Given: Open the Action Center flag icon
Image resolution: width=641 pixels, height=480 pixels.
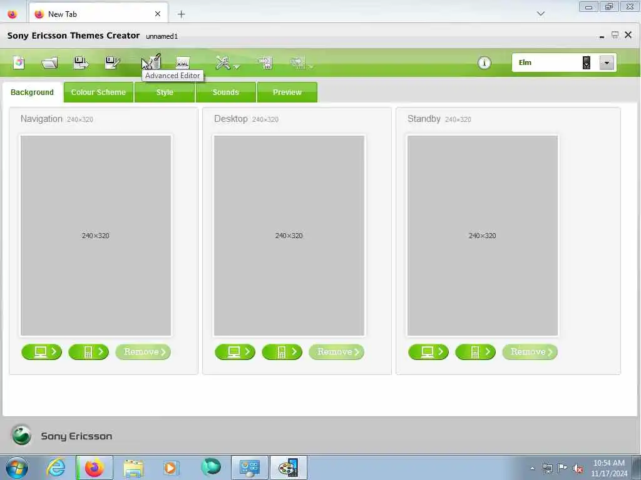Looking at the screenshot, I should 563,468.
